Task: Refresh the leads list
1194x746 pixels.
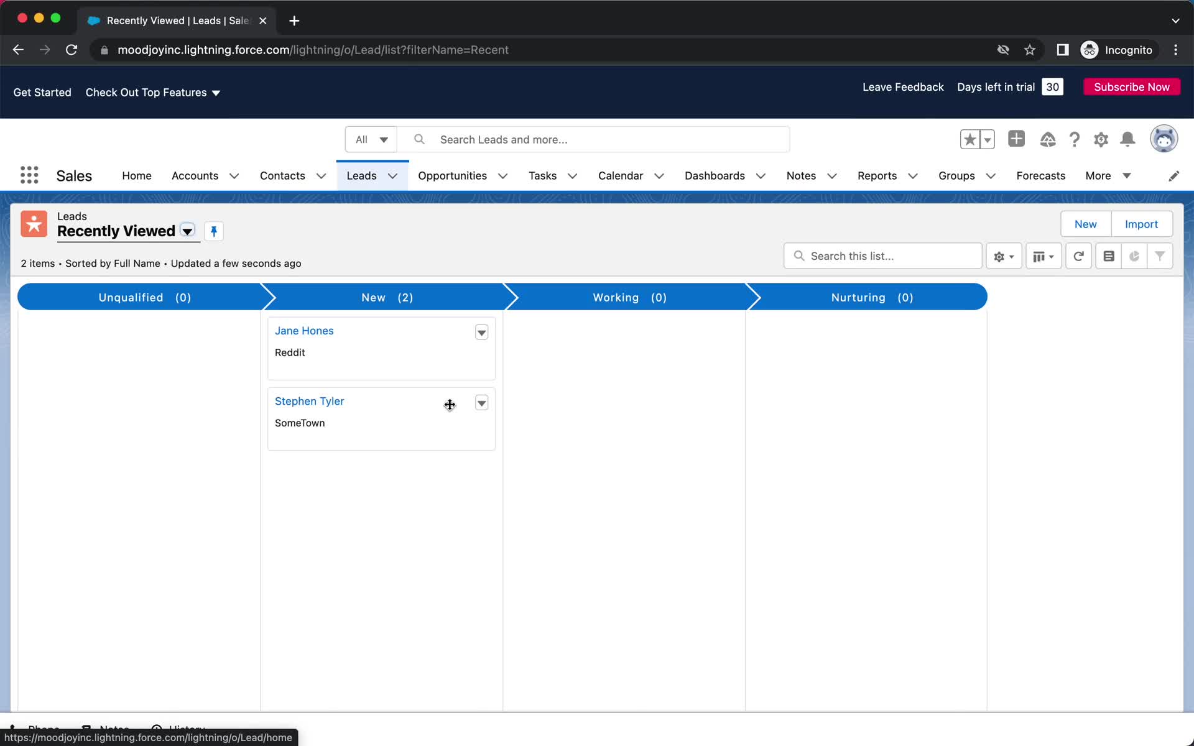Action: [1078, 256]
